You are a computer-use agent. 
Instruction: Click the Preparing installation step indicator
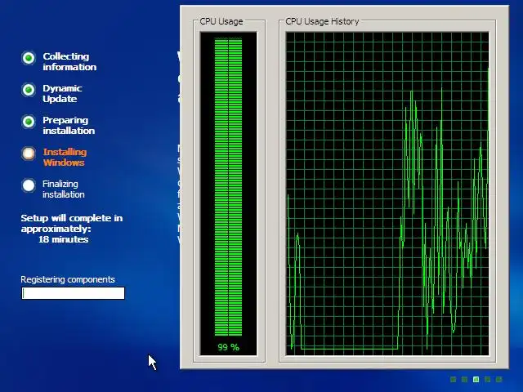coord(29,122)
